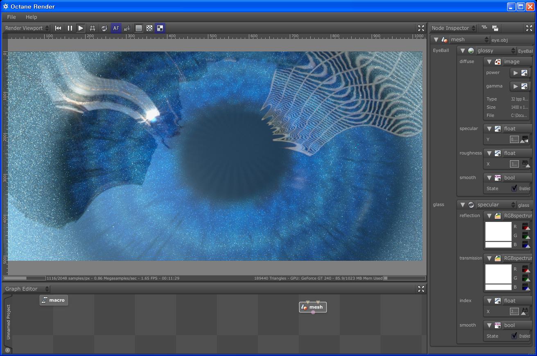Collapse the index float node
The height and width of the screenshot is (356, 537).
click(489, 301)
